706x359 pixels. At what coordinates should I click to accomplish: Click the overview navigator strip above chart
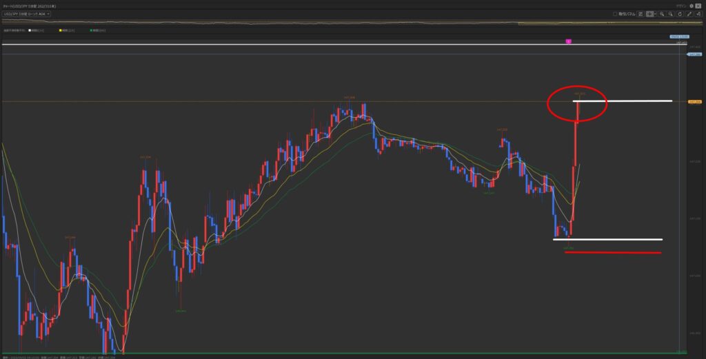[x=345, y=23]
